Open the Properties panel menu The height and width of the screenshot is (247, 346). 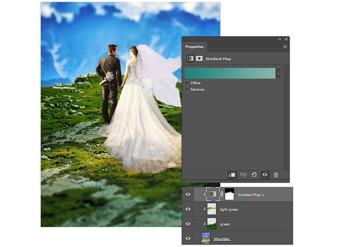pyautogui.click(x=285, y=47)
